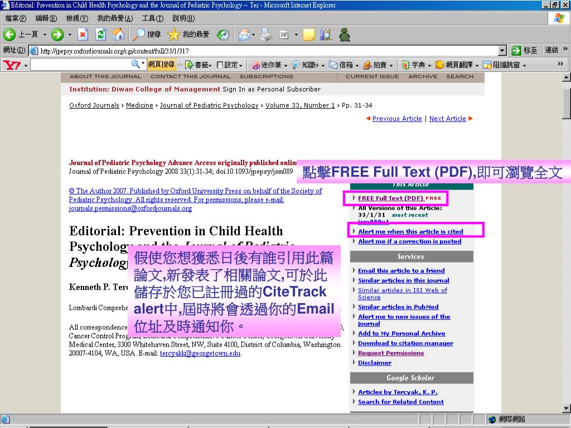Click Articles by Tercyak, K. P. link
This screenshot has width=571, height=428.
(x=398, y=392)
